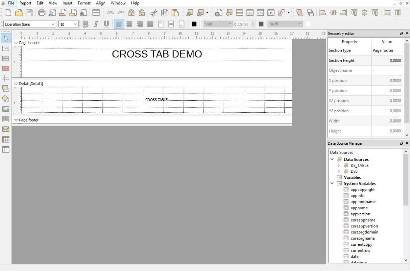The image size is (410, 271).
Task: Click the export to PDF icon
Action: (x=63, y=13)
